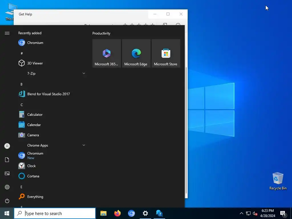Click the muted volume tray icon

[255, 213]
